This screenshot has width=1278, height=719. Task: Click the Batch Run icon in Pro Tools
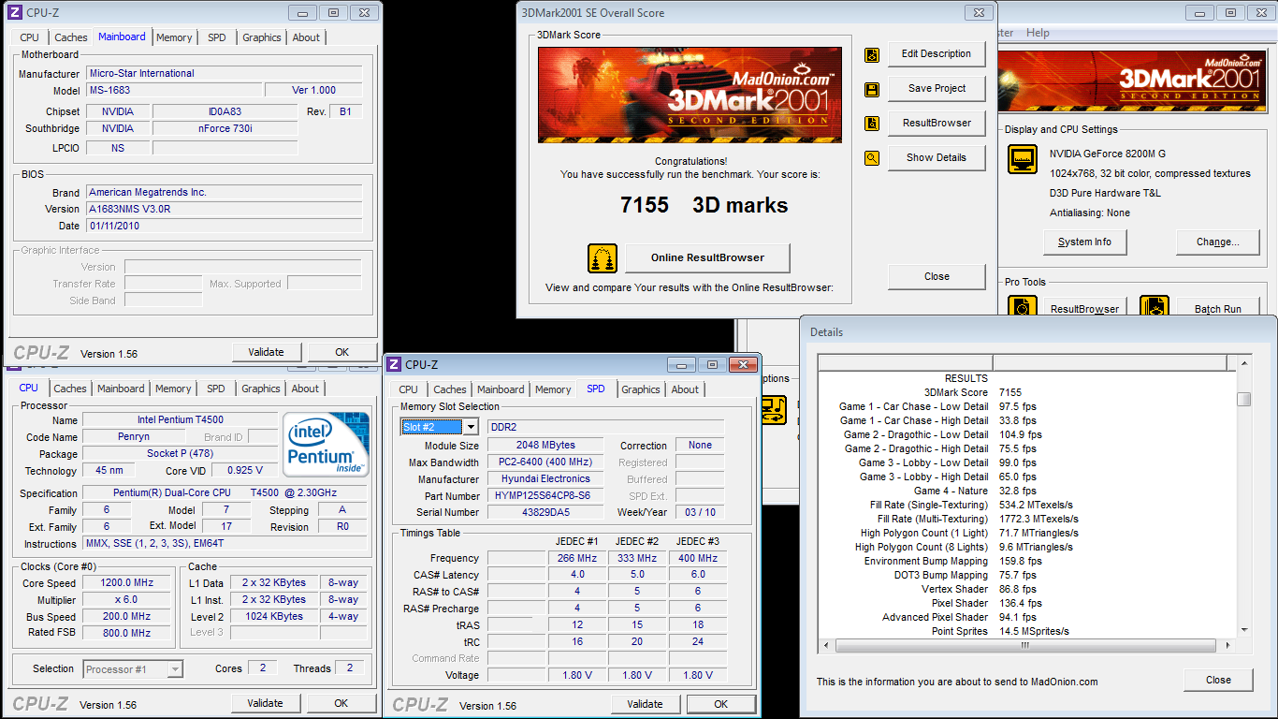(1155, 306)
